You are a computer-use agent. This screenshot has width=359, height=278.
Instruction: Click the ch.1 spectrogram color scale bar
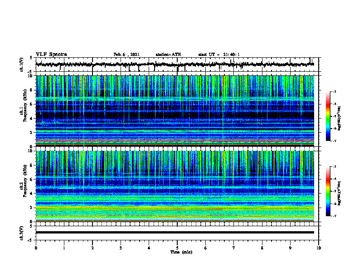328,116
